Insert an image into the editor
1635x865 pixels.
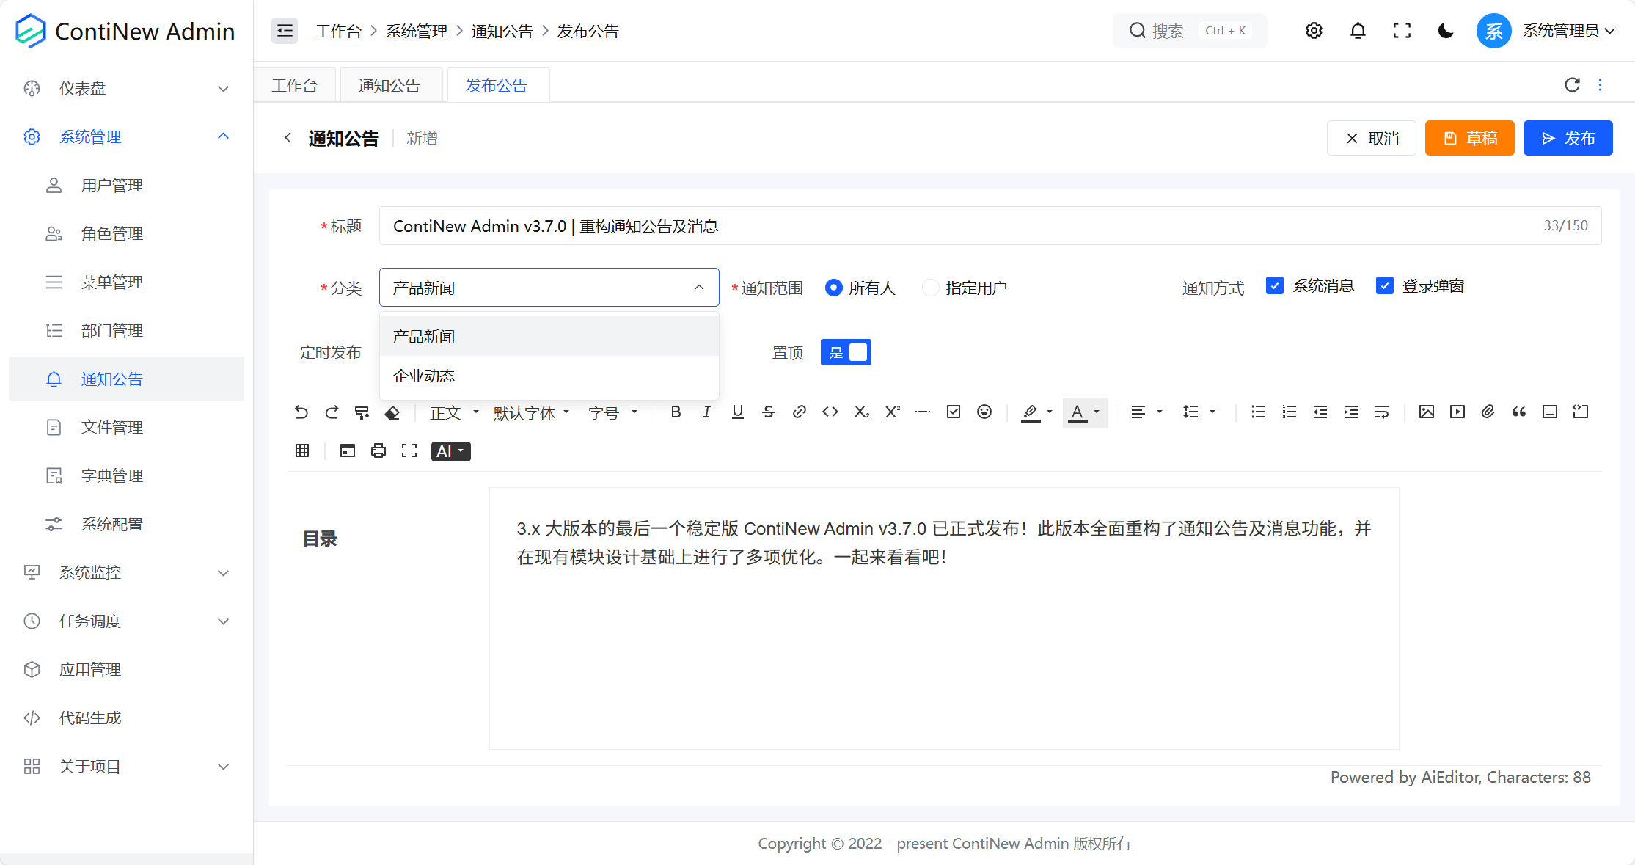point(1426,412)
